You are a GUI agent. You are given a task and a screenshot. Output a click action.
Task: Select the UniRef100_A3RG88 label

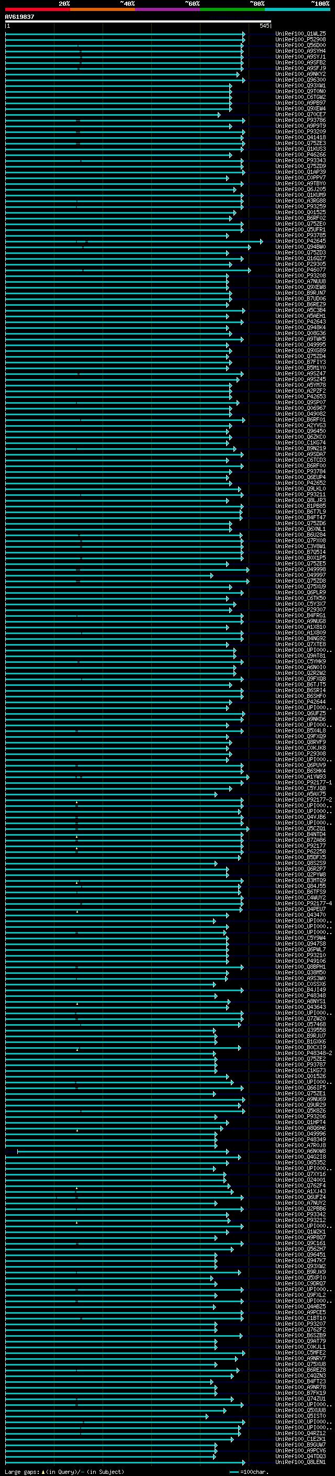(x=300, y=201)
